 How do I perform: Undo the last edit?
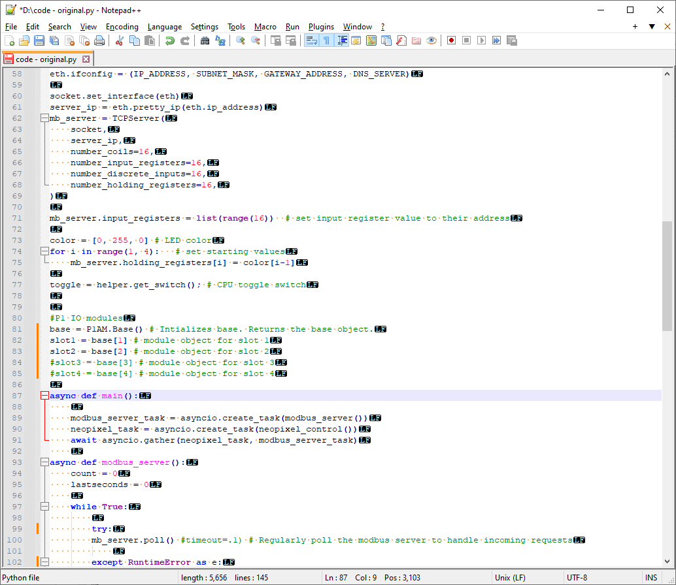pyautogui.click(x=169, y=40)
